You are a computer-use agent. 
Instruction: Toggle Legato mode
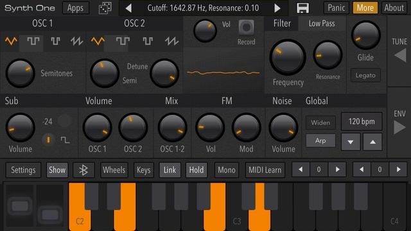pos(365,76)
